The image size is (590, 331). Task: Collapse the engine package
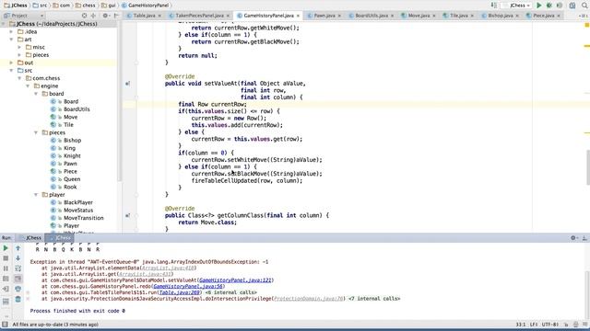29,86
